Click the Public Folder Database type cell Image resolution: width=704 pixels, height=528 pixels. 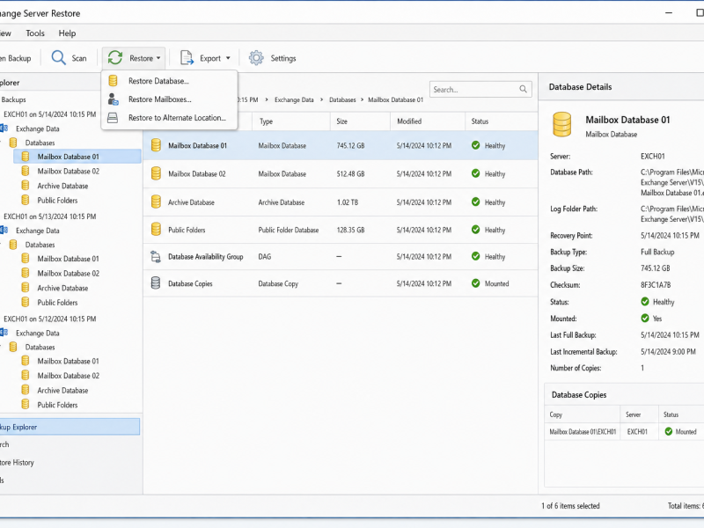(x=289, y=230)
